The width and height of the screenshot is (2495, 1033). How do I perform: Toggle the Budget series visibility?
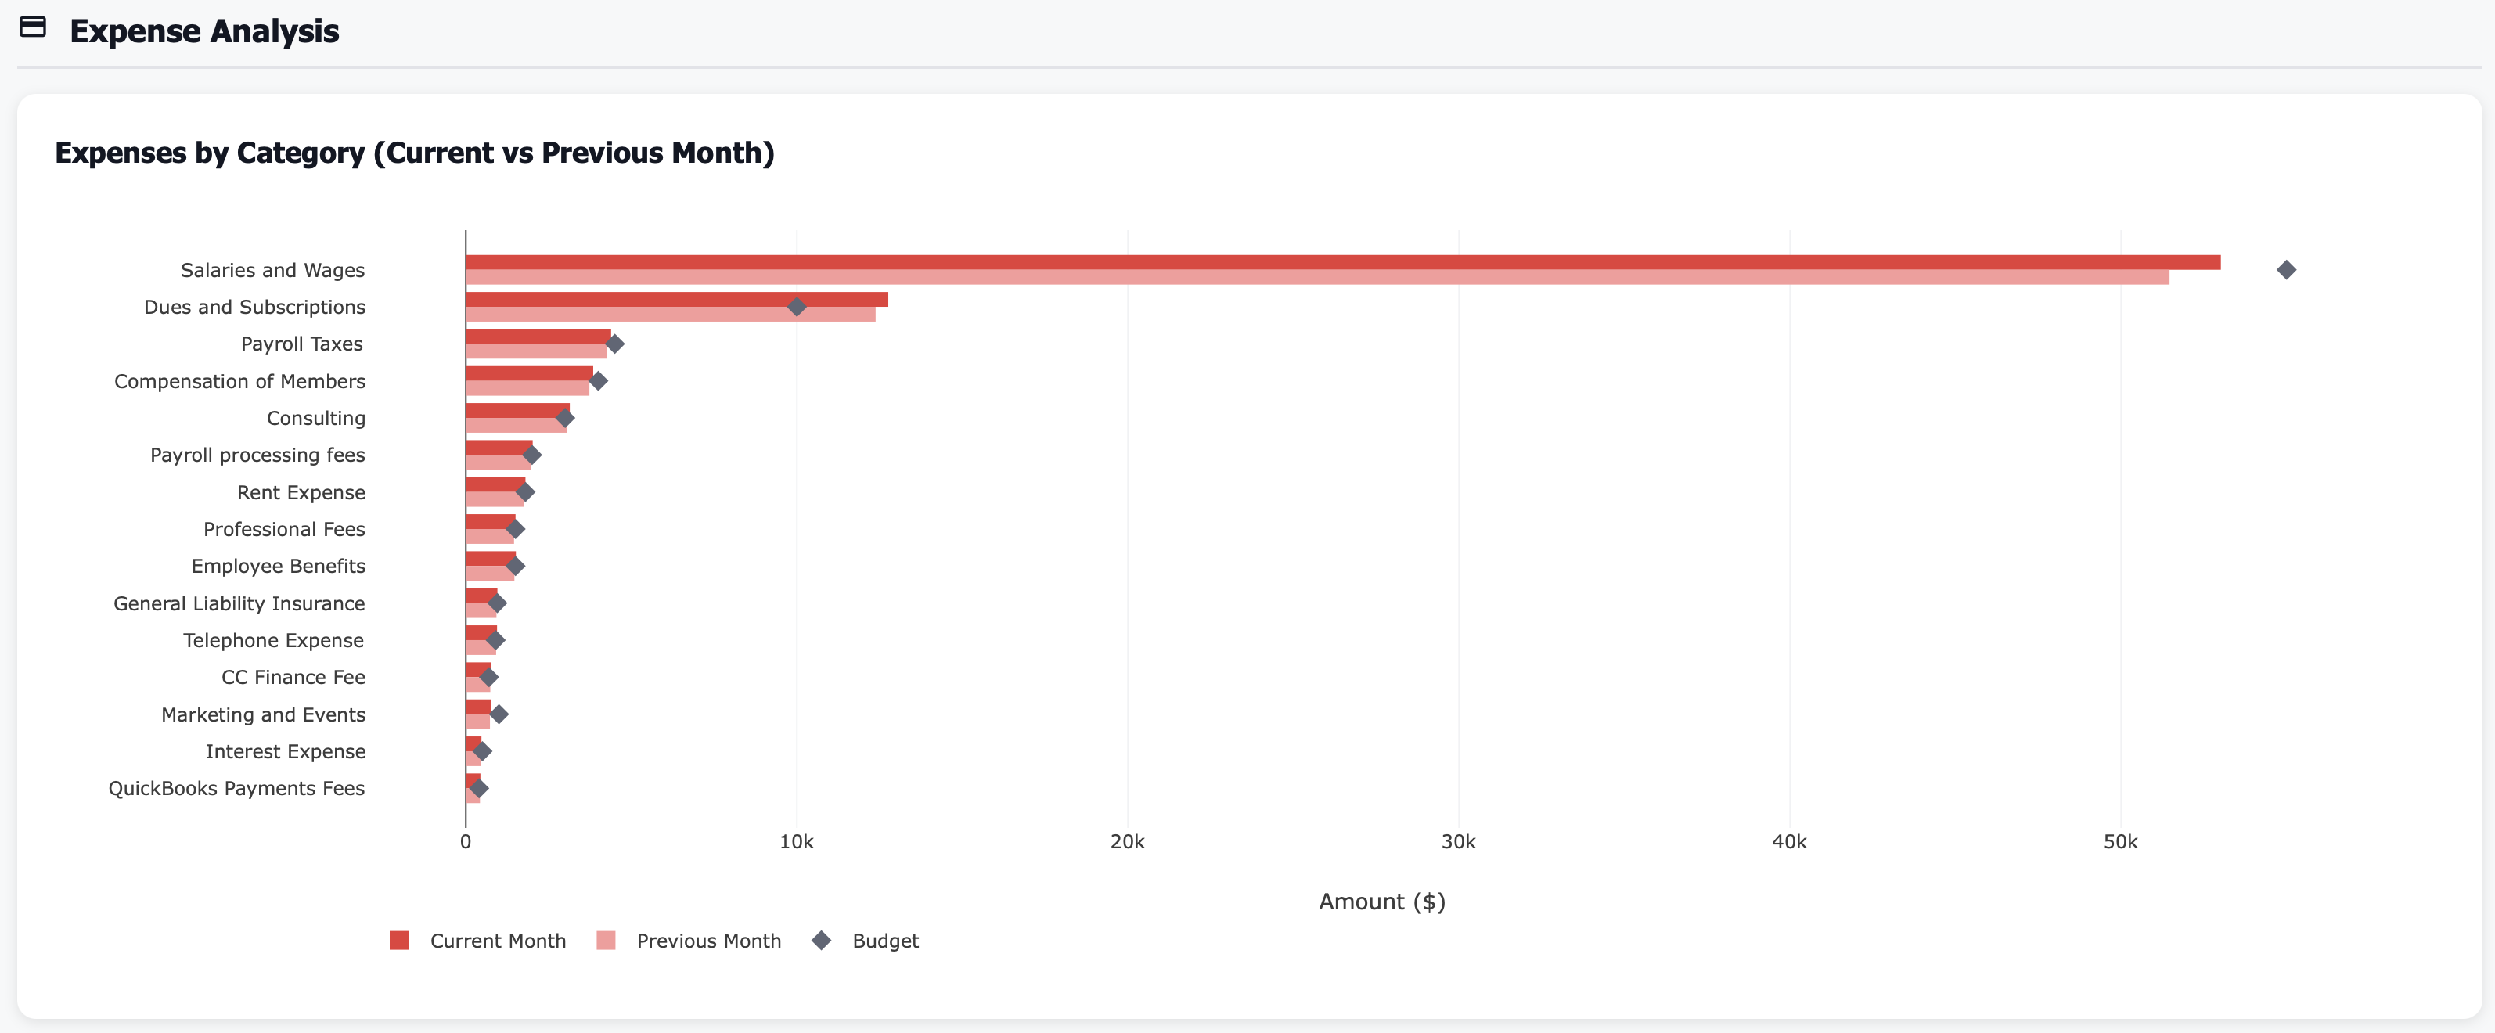tap(884, 940)
